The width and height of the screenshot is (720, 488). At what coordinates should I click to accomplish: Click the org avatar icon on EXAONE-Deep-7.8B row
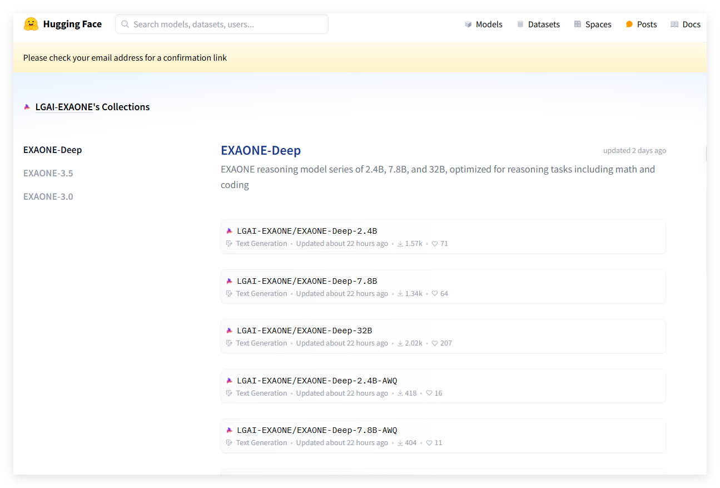(x=229, y=281)
